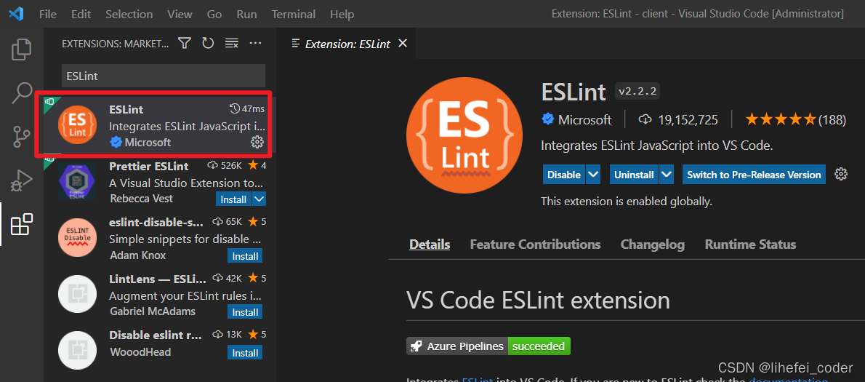The height and width of the screenshot is (382, 865).
Task: Select LintLens extension icon
Action: pyautogui.click(x=78, y=294)
